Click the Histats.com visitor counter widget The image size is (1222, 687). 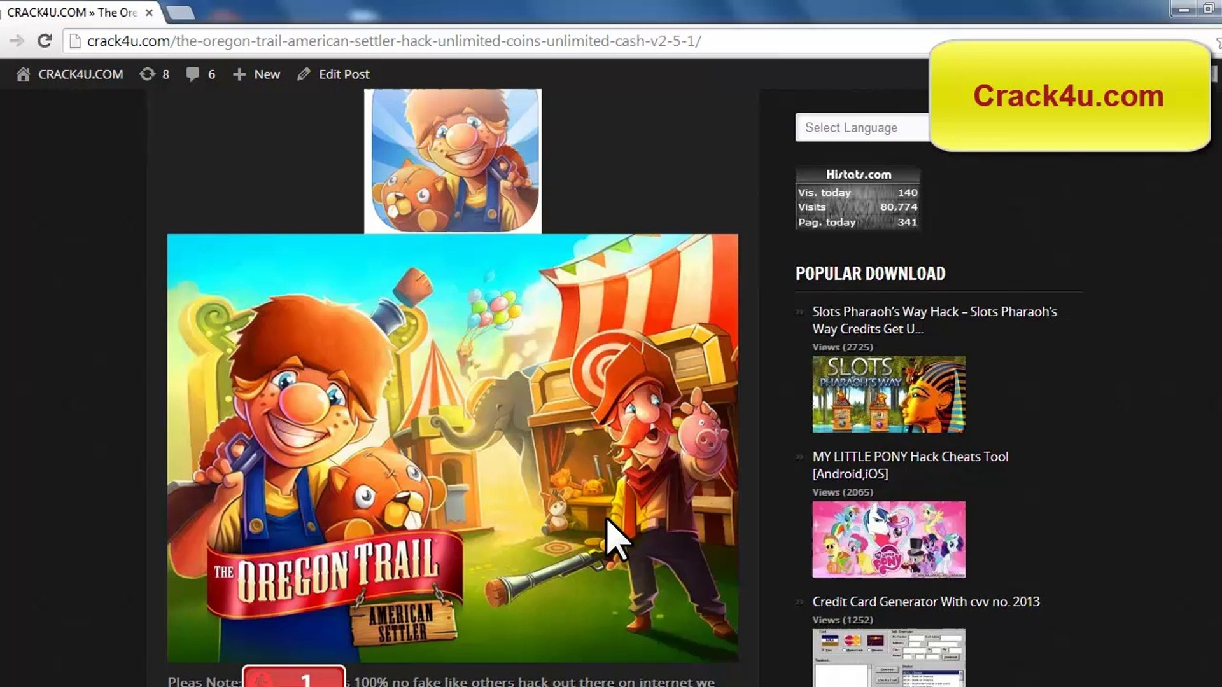coord(857,198)
